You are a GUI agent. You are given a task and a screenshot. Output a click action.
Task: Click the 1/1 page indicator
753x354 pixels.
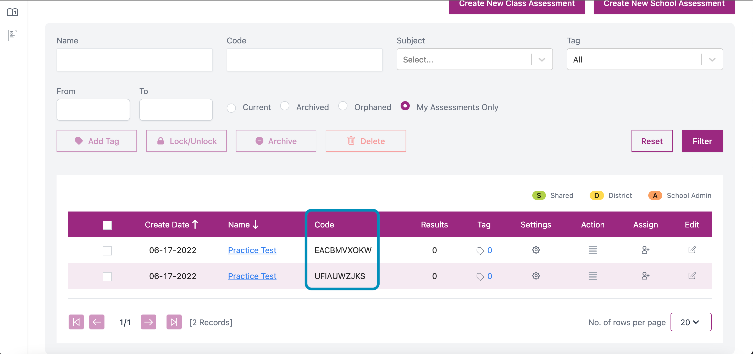[x=125, y=322]
